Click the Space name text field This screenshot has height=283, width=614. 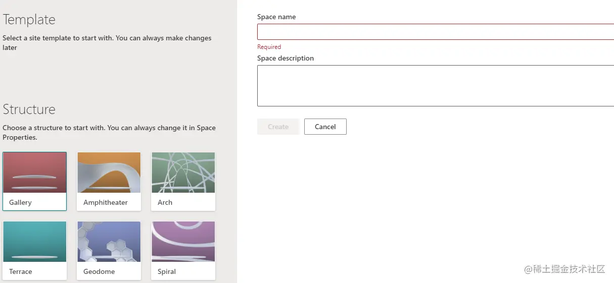435,32
